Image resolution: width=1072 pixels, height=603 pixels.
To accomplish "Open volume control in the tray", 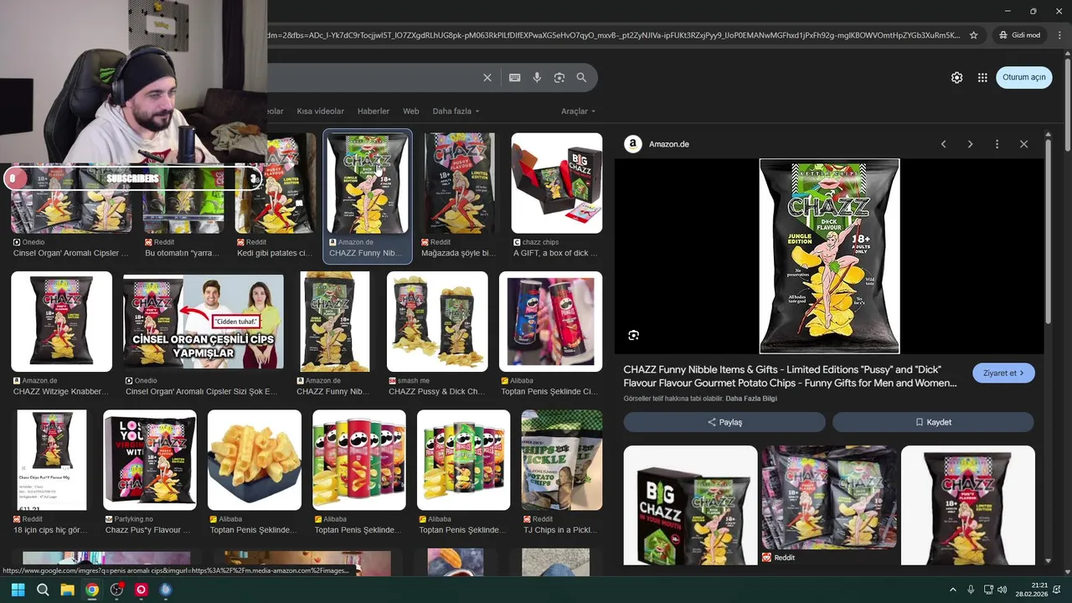I will (1002, 590).
